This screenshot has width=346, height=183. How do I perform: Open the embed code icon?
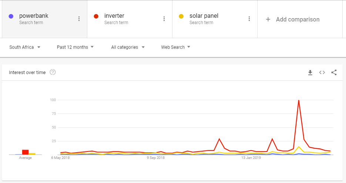click(322, 73)
